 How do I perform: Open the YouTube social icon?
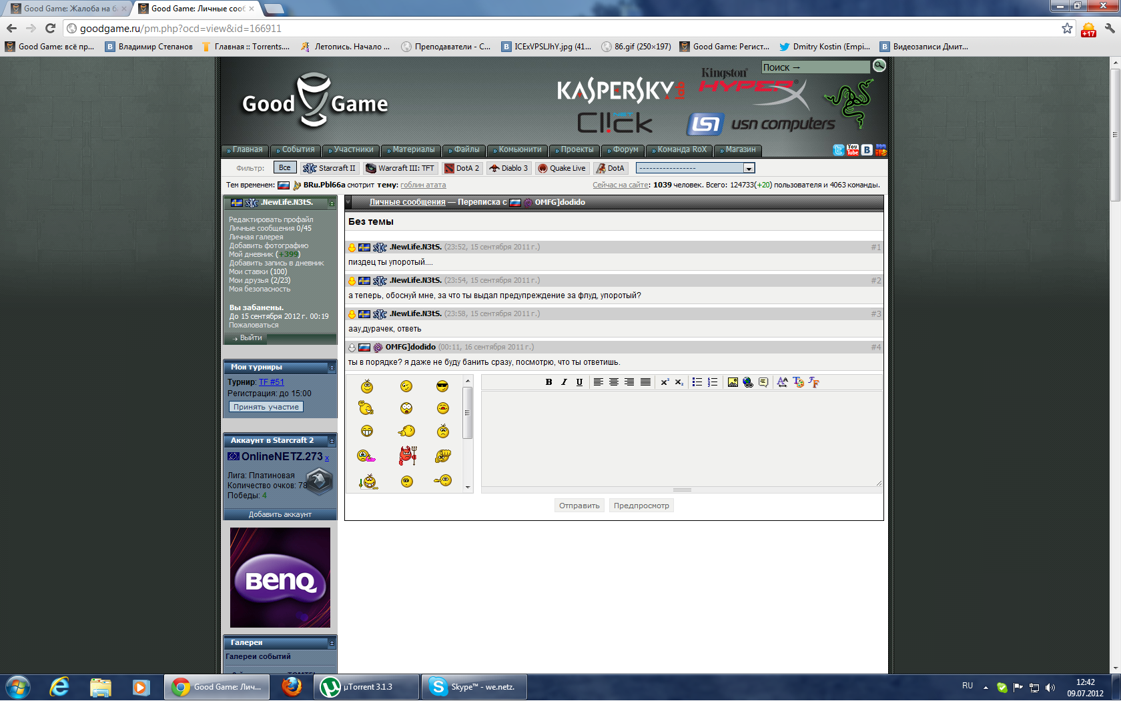coord(853,150)
